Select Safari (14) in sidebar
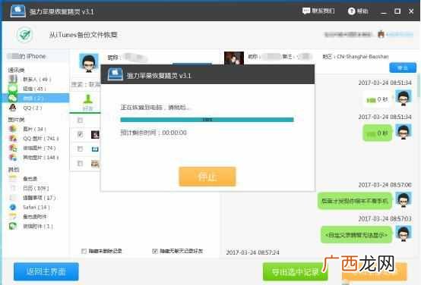Screen dimensions: 421x285 [36, 207]
